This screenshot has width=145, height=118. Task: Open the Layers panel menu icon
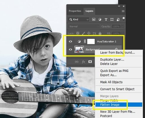(123, 11)
